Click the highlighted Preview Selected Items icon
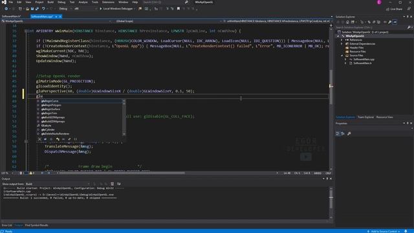 [395, 22]
